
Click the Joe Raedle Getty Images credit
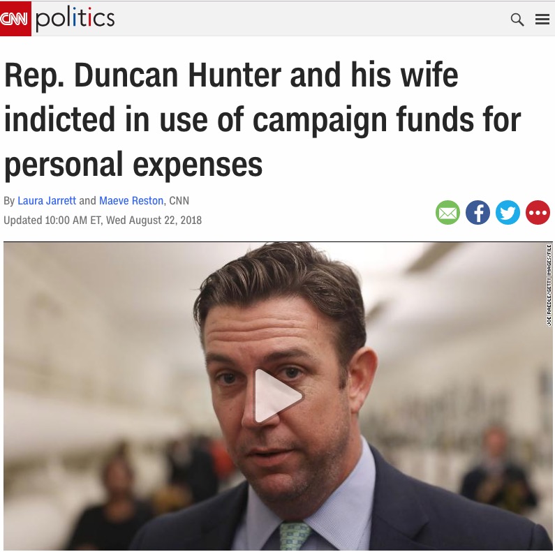click(549, 285)
